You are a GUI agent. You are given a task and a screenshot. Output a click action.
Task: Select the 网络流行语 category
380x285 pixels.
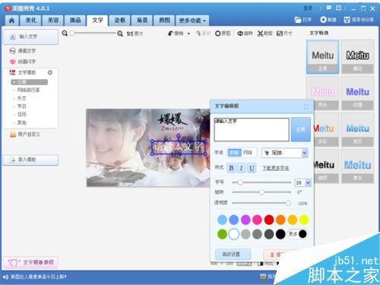[x=28, y=90]
